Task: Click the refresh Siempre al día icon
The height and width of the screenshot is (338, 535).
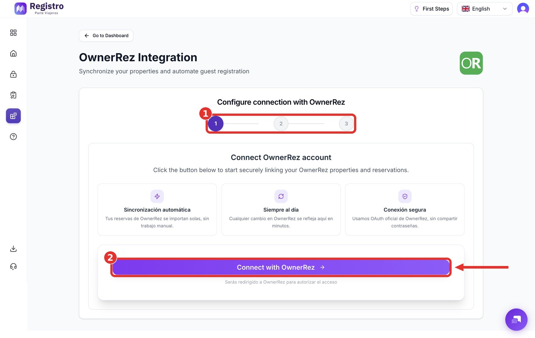Action: 281,197
